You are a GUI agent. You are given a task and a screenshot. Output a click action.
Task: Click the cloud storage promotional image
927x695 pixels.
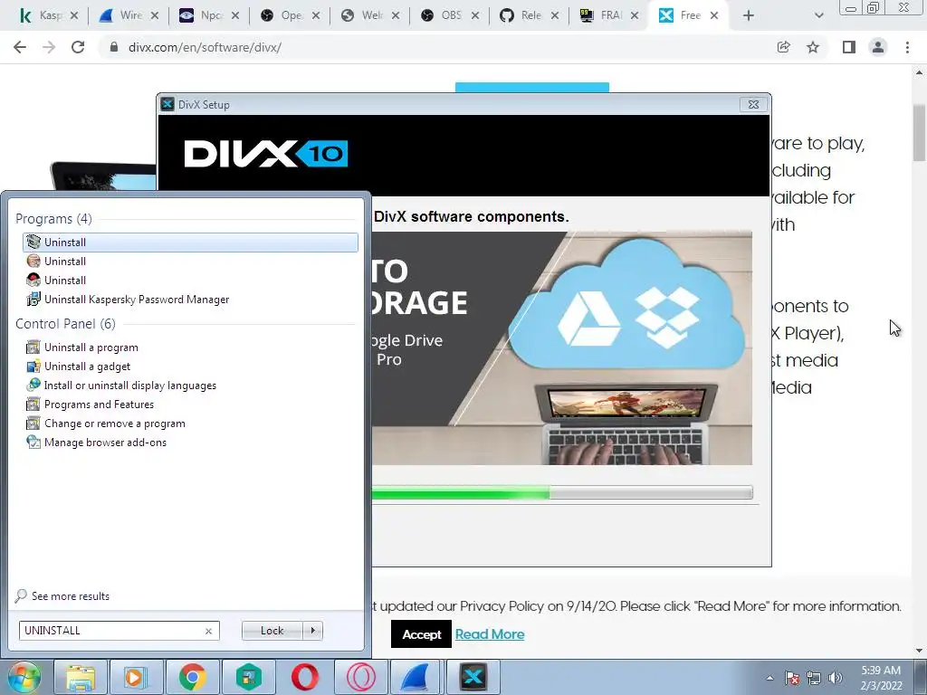pyautogui.click(x=561, y=348)
